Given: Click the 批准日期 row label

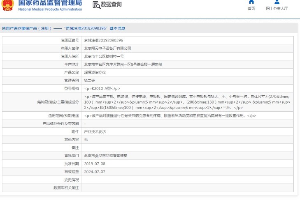Looking at the screenshot, I should (x=72, y=164).
